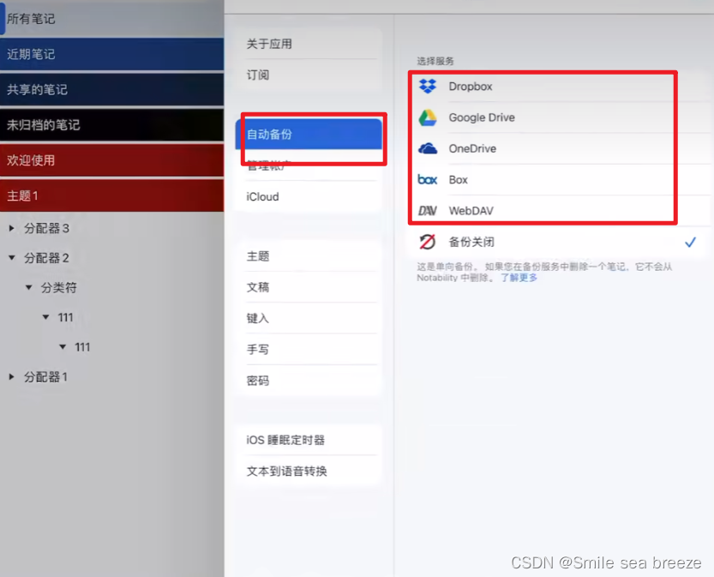
Task: Collapse the upper 111 tree node
Action: tap(46, 317)
